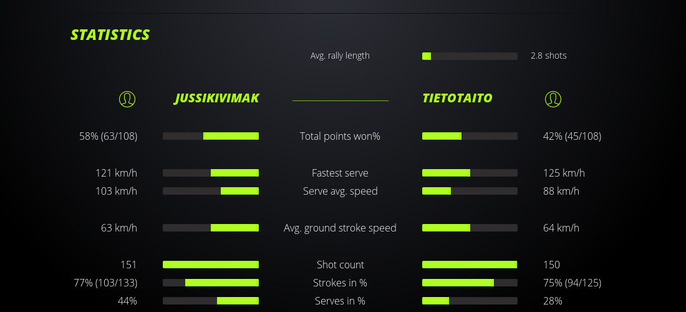This screenshot has height=312, width=686.
Task: Select the Fastest serve stat label
Action: 340,173
